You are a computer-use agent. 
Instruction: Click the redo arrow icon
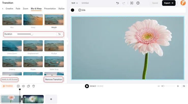pos(124,3)
